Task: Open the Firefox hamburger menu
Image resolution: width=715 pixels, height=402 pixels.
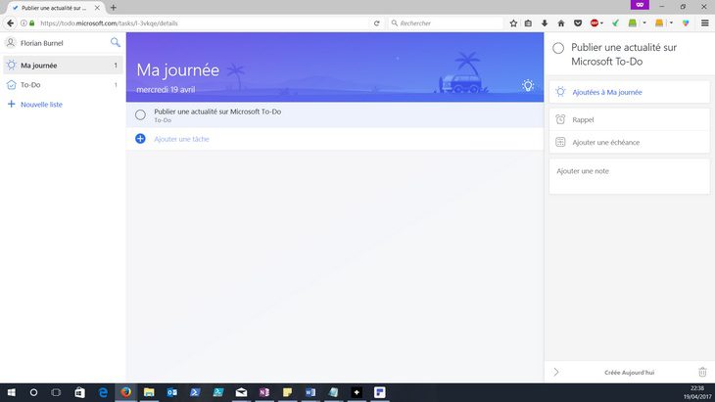Action: click(705, 23)
